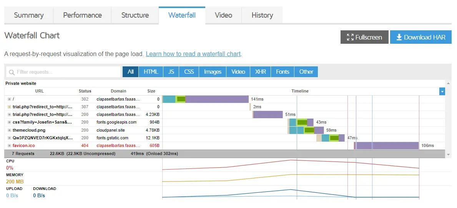Viewport: 457px width, 208px height.
Task: Click the 419ms (Onload 302ms) total time
Action: [x=154, y=154]
